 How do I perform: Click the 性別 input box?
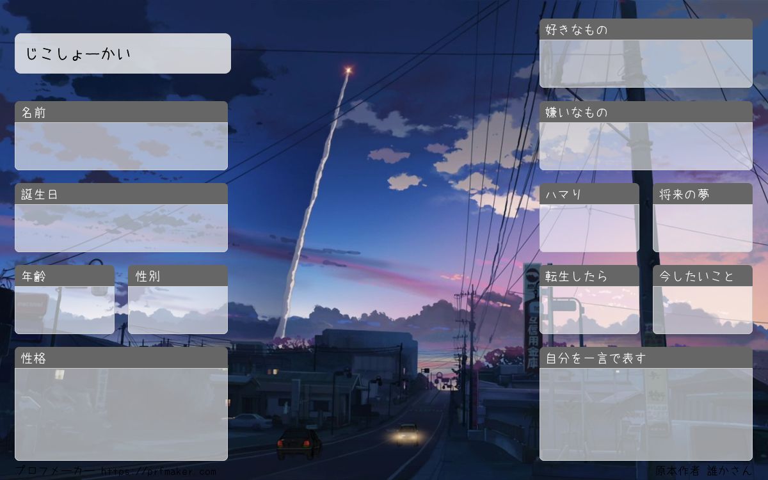(178, 310)
